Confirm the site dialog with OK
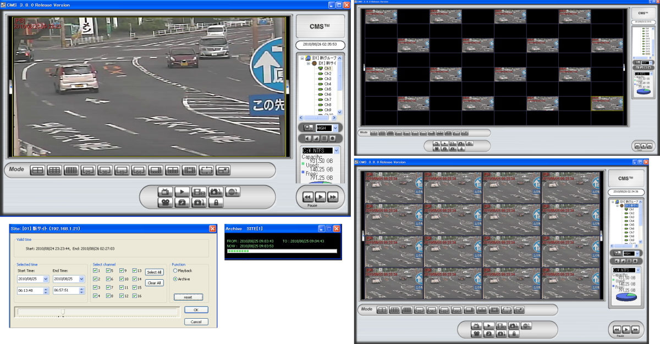The height and width of the screenshot is (344, 660). point(196,310)
